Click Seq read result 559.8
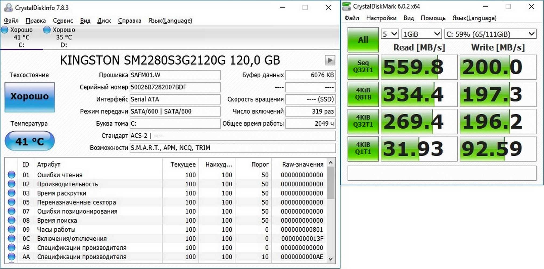The height and width of the screenshot is (269, 544). pos(419,67)
